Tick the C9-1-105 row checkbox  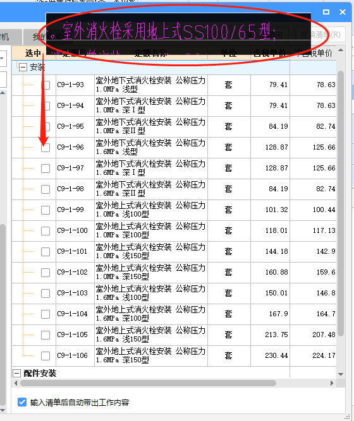[46, 335]
